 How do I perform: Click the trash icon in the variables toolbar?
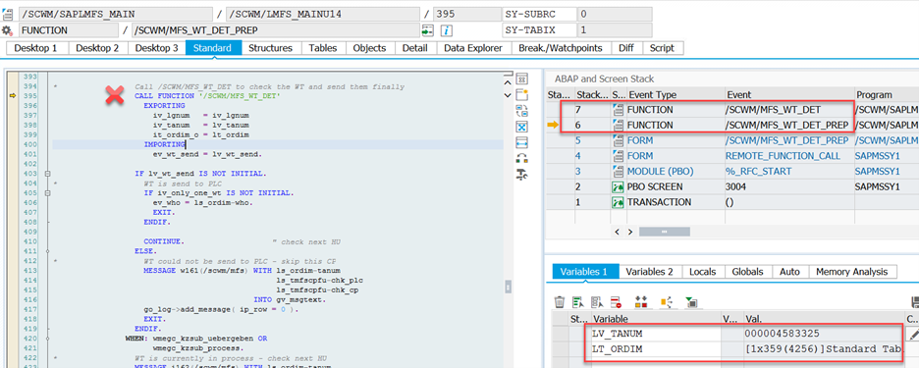pos(560,302)
